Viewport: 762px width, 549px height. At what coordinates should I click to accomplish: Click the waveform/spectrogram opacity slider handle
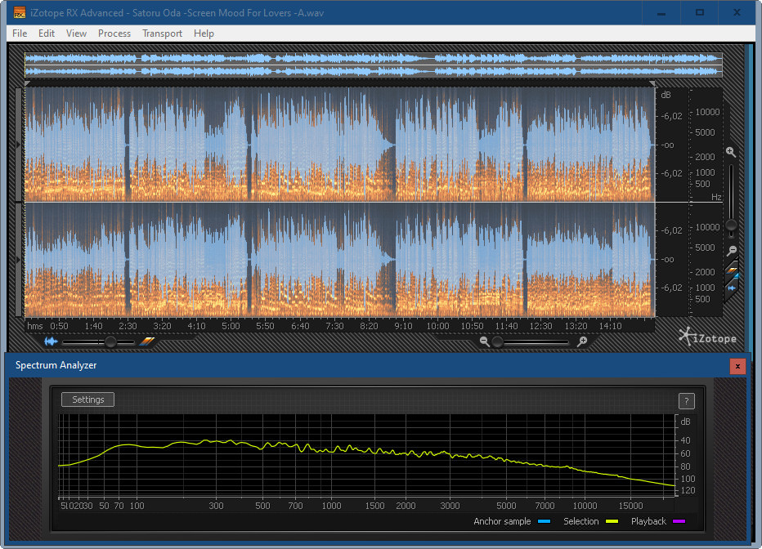[111, 342]
